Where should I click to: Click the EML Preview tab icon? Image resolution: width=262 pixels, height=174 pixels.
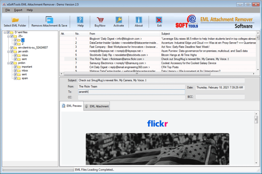pos(64,106)
